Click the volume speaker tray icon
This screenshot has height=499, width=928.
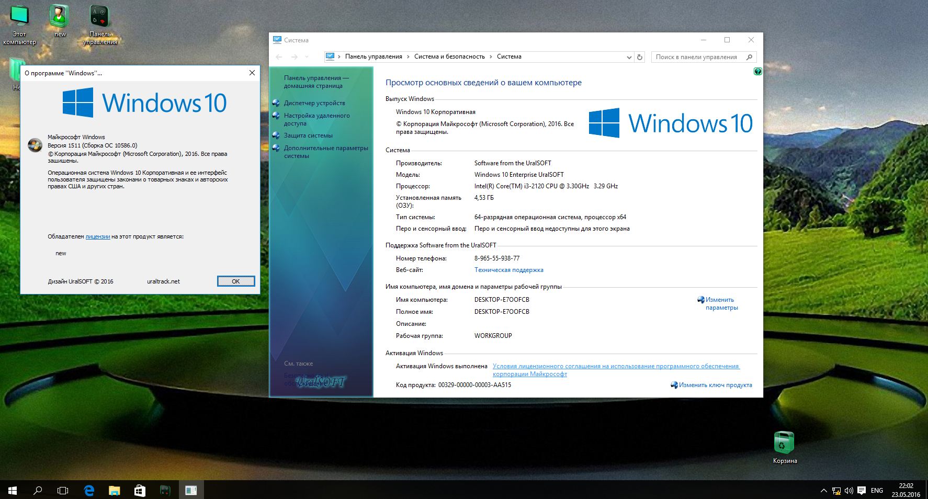pos(848,491)
